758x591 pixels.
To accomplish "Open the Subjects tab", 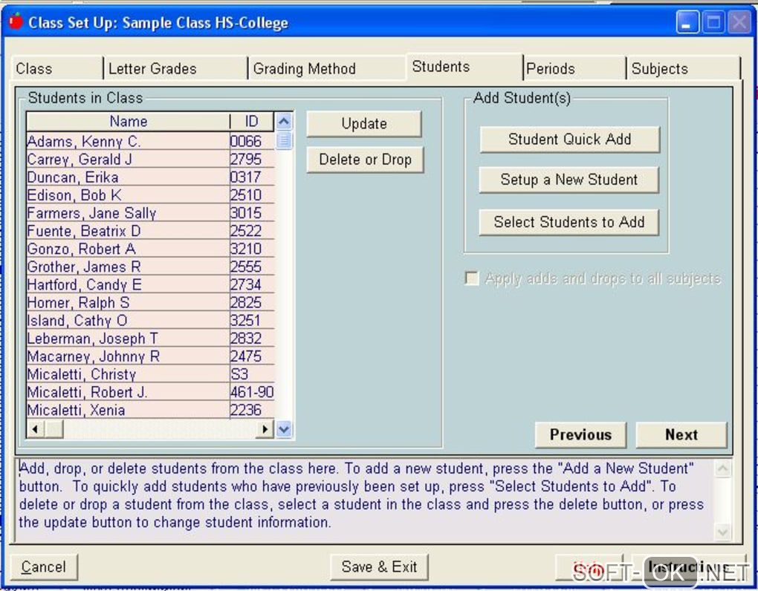I will pyautogui.click(x=683, y=68).
